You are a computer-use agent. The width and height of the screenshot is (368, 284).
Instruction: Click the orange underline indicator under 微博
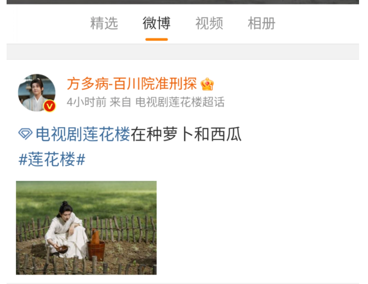(x=157, y=39)
